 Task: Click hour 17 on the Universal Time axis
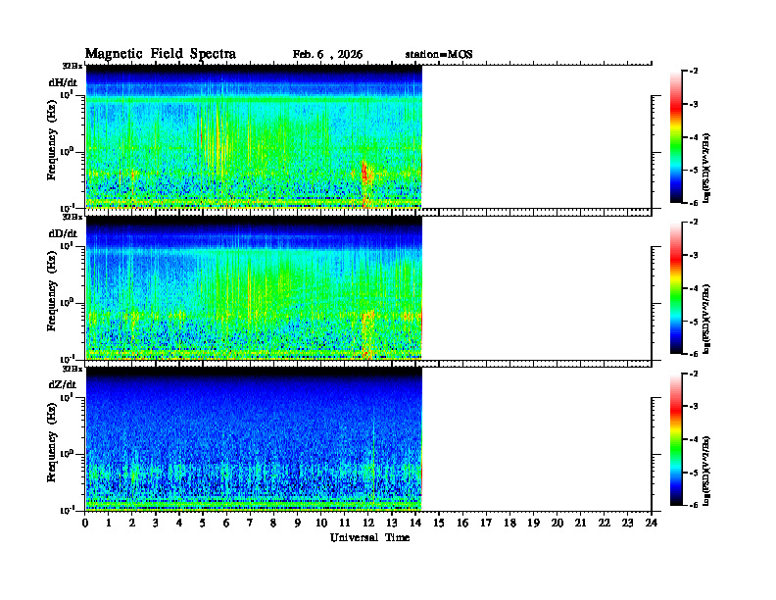486,524
